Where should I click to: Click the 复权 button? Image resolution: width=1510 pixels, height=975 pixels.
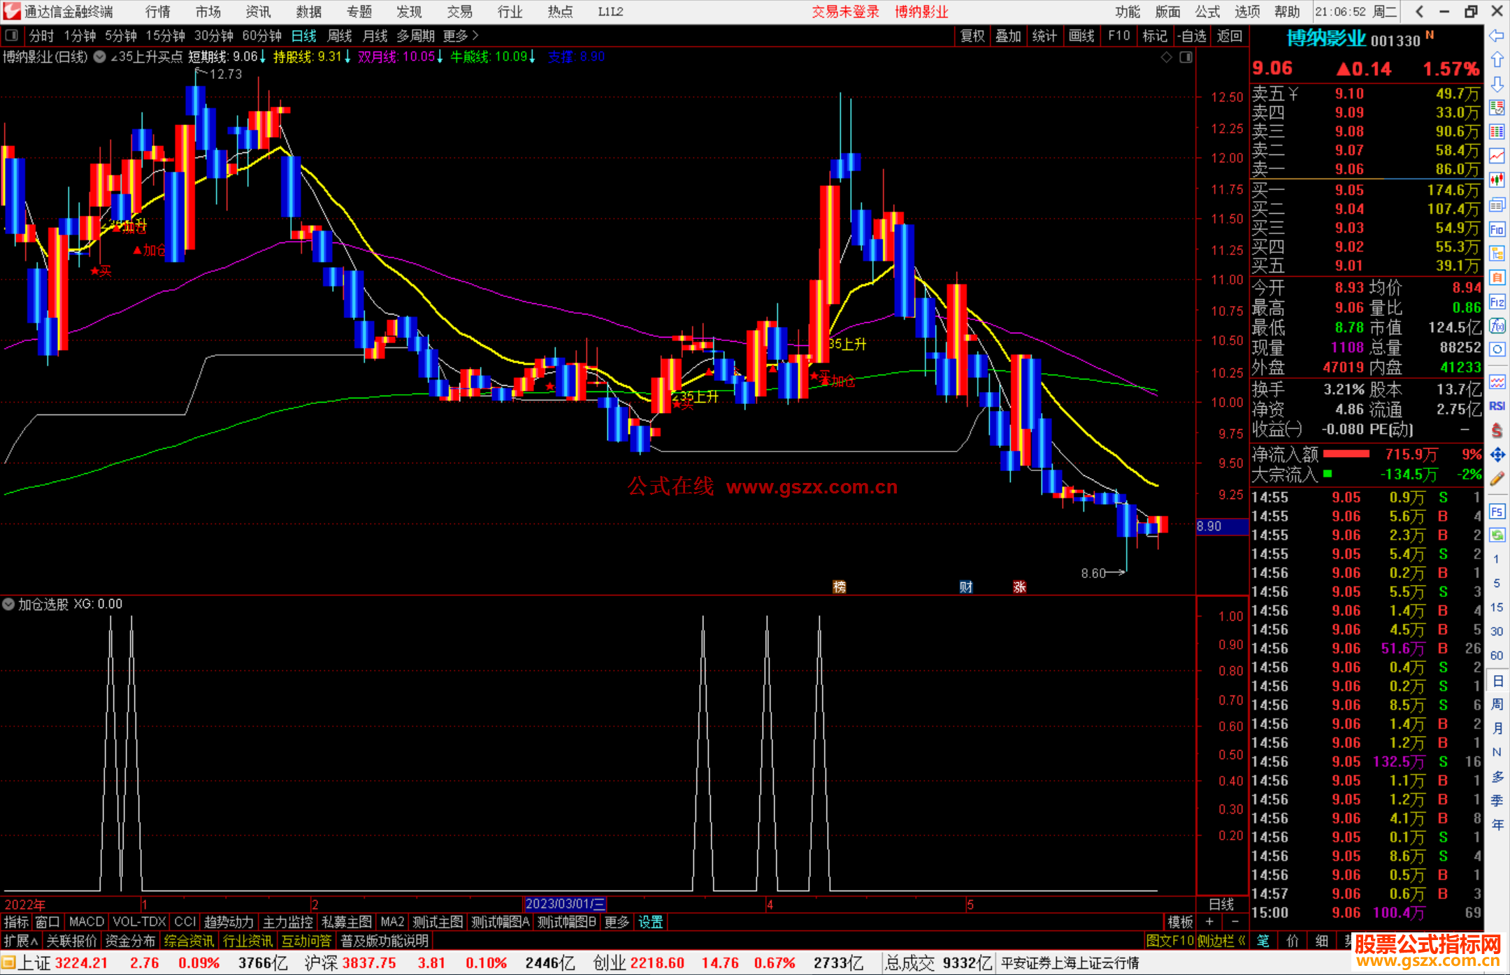(972, 36)
